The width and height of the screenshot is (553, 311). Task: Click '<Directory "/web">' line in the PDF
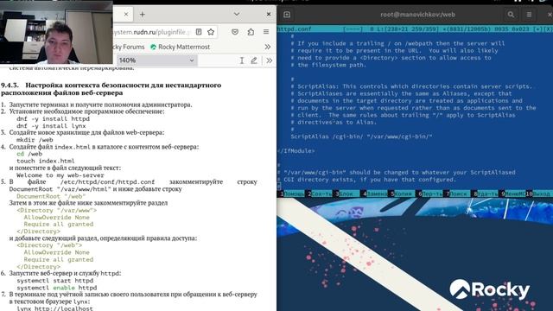tap(49, 245)
